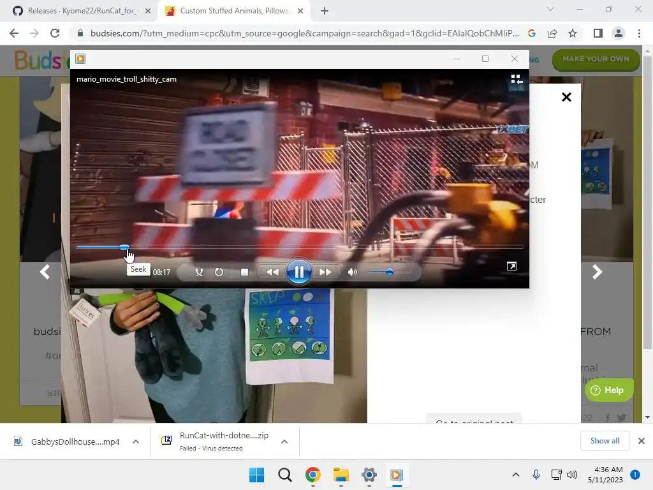This screenshot has height=490, width=653.
Task: Click the Media Player title bar icon
Action: tap(80, 59)
